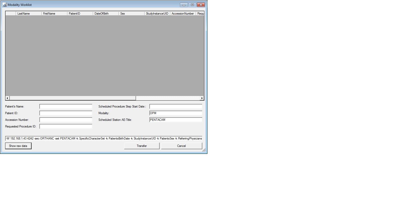Focus the Requested Procedure ID field
Image resolution: width=400 pixels, height=203 pixels.
pyautogui.click(x=66, y=126)
